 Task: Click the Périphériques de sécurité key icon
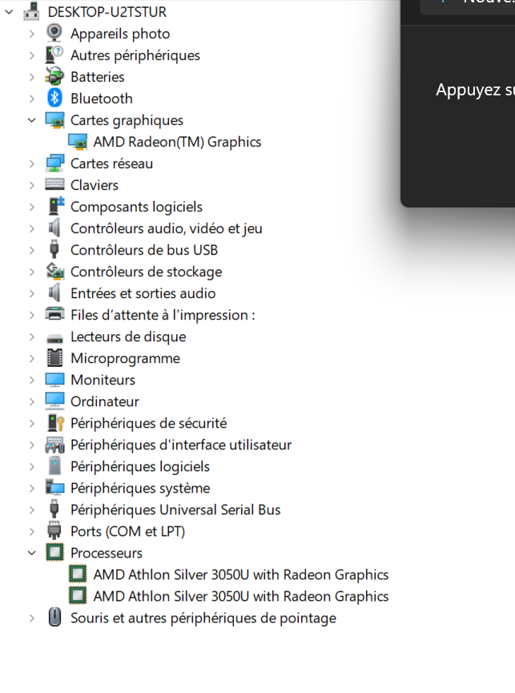coord(55,423)
